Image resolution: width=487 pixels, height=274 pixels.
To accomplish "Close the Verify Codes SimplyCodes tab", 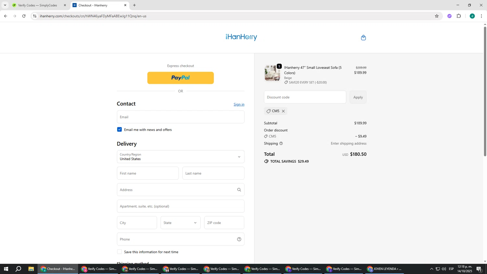I will pos(65,5).
